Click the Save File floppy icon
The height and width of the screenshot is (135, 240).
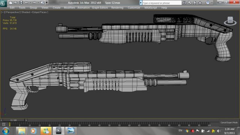pyautogui.click(x=21, y=3)
